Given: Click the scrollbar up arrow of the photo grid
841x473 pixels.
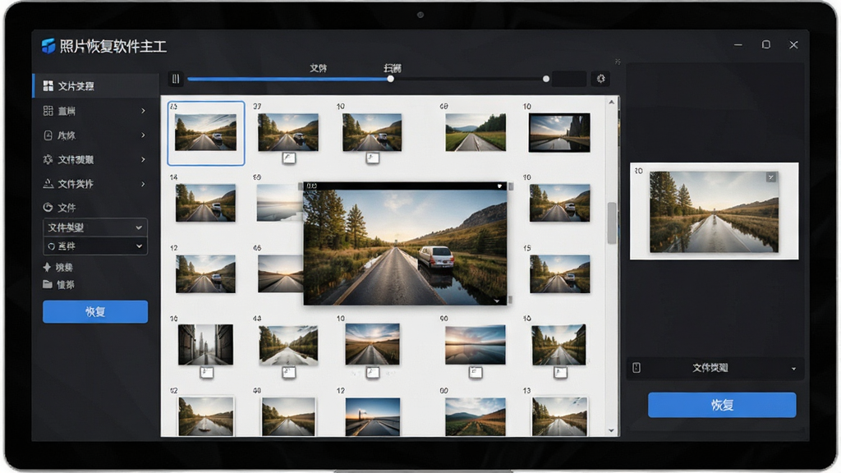Looking at the screenshot, I should (611, 102).
